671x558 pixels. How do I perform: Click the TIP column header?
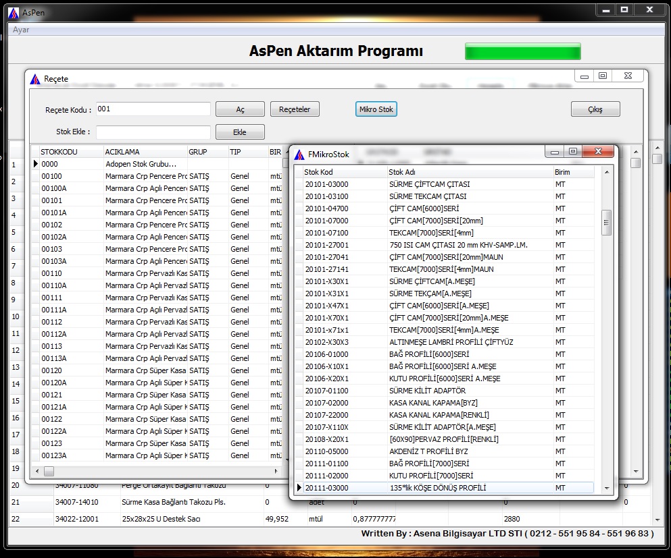pyautogui.click(x=248, y=152)
